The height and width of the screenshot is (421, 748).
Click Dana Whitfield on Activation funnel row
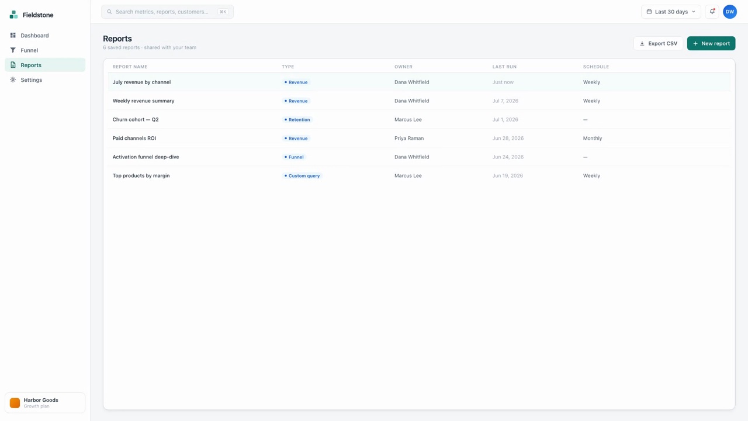[411, 157]
